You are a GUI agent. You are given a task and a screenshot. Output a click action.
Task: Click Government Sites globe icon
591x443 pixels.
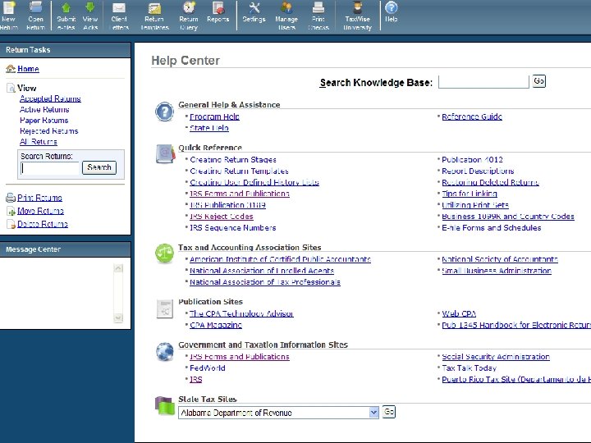coord(165,352)
